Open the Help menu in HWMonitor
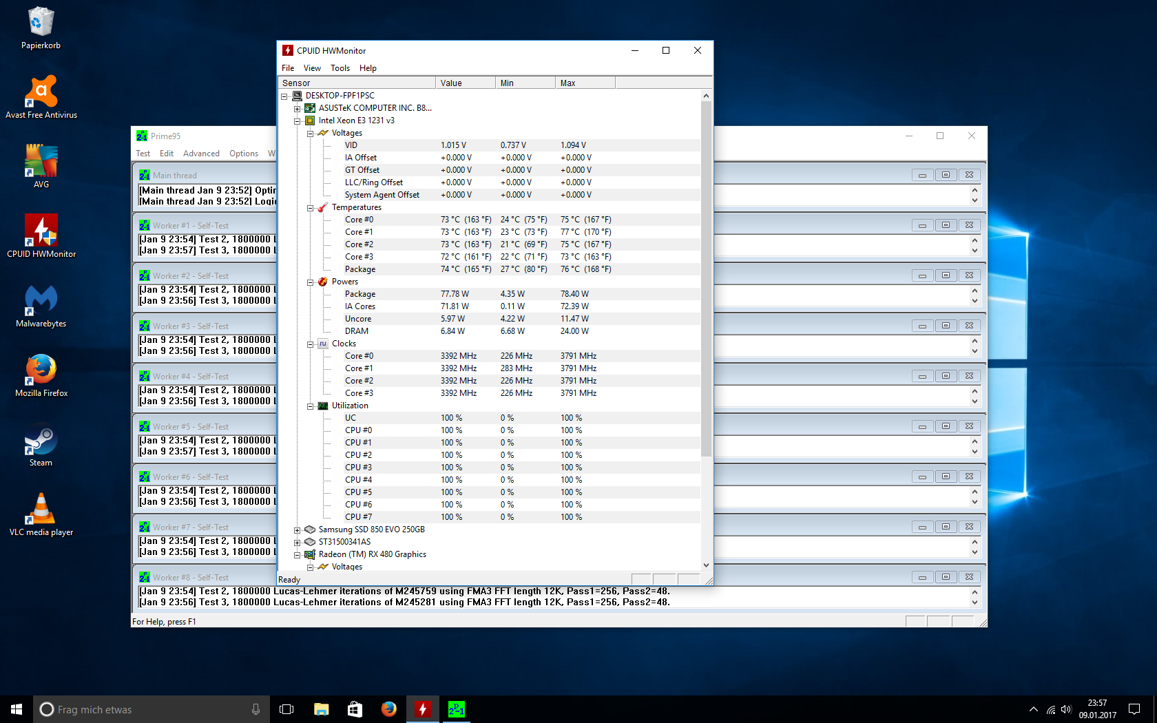Viewport: 1157px width, 723px height. pyautogui.click(x=368, y=68)
